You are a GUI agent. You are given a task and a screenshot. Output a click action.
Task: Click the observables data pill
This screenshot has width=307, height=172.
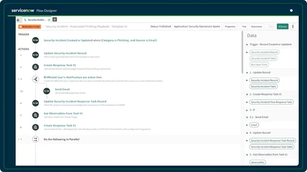point(257,162)
